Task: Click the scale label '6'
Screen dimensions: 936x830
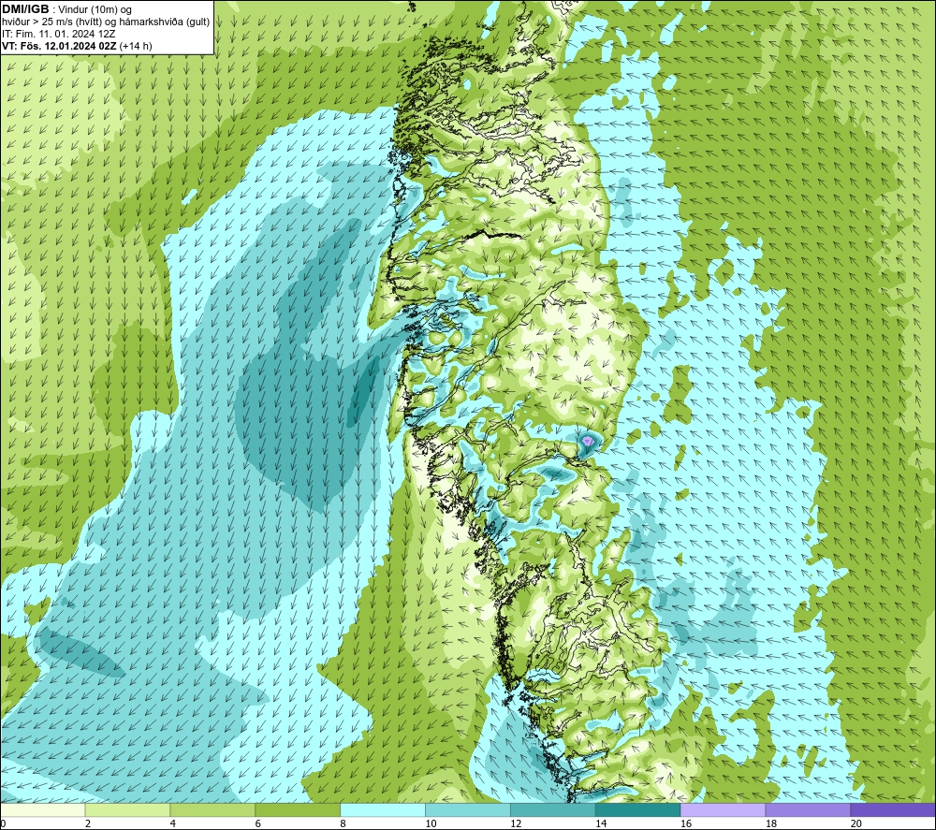Action: click(258, 823)
